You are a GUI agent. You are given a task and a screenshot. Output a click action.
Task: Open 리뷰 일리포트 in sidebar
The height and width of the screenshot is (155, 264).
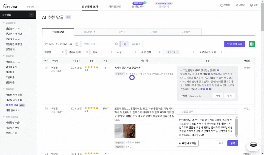coord(13,110)
